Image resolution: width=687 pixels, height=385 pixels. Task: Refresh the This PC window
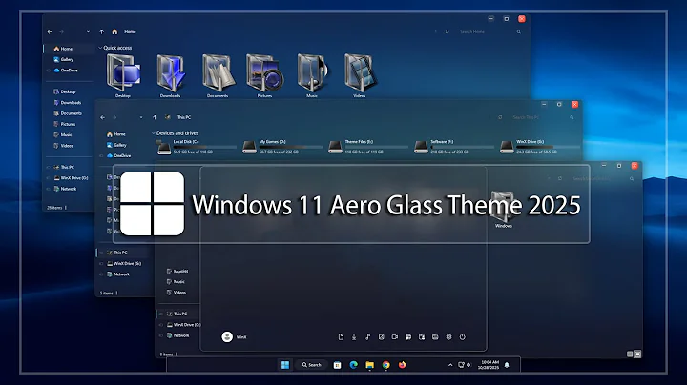(x=500, y=117)
